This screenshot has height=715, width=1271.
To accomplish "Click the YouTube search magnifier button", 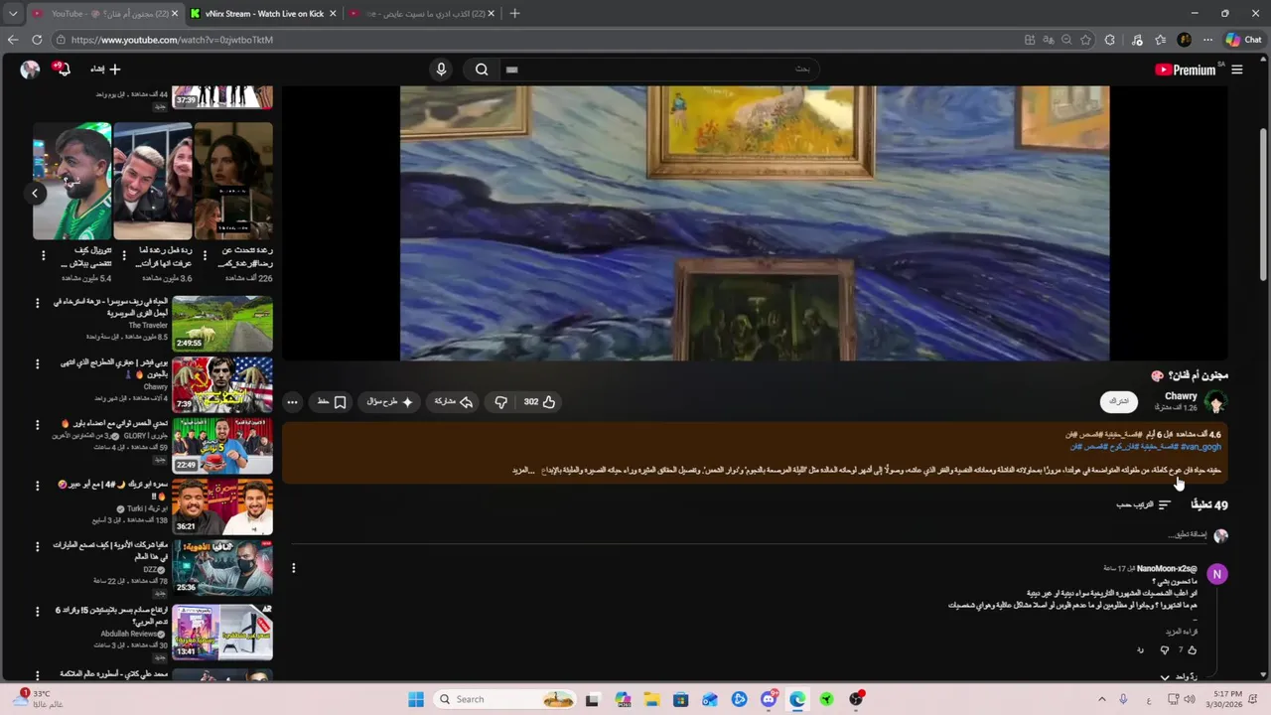I will click(482, 70).
